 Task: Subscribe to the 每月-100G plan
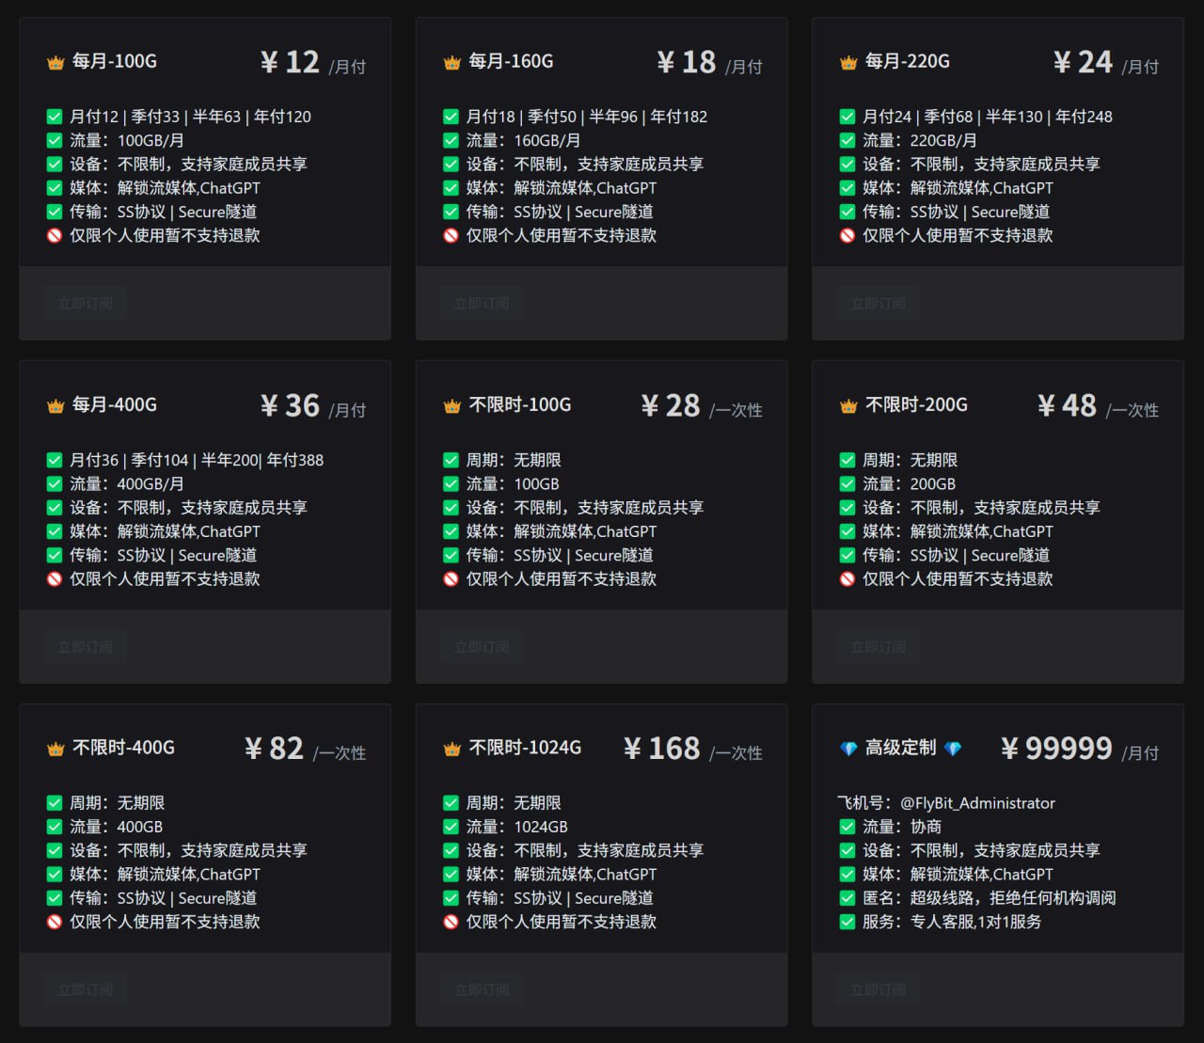pyautogui.click(x=85, y=304)
